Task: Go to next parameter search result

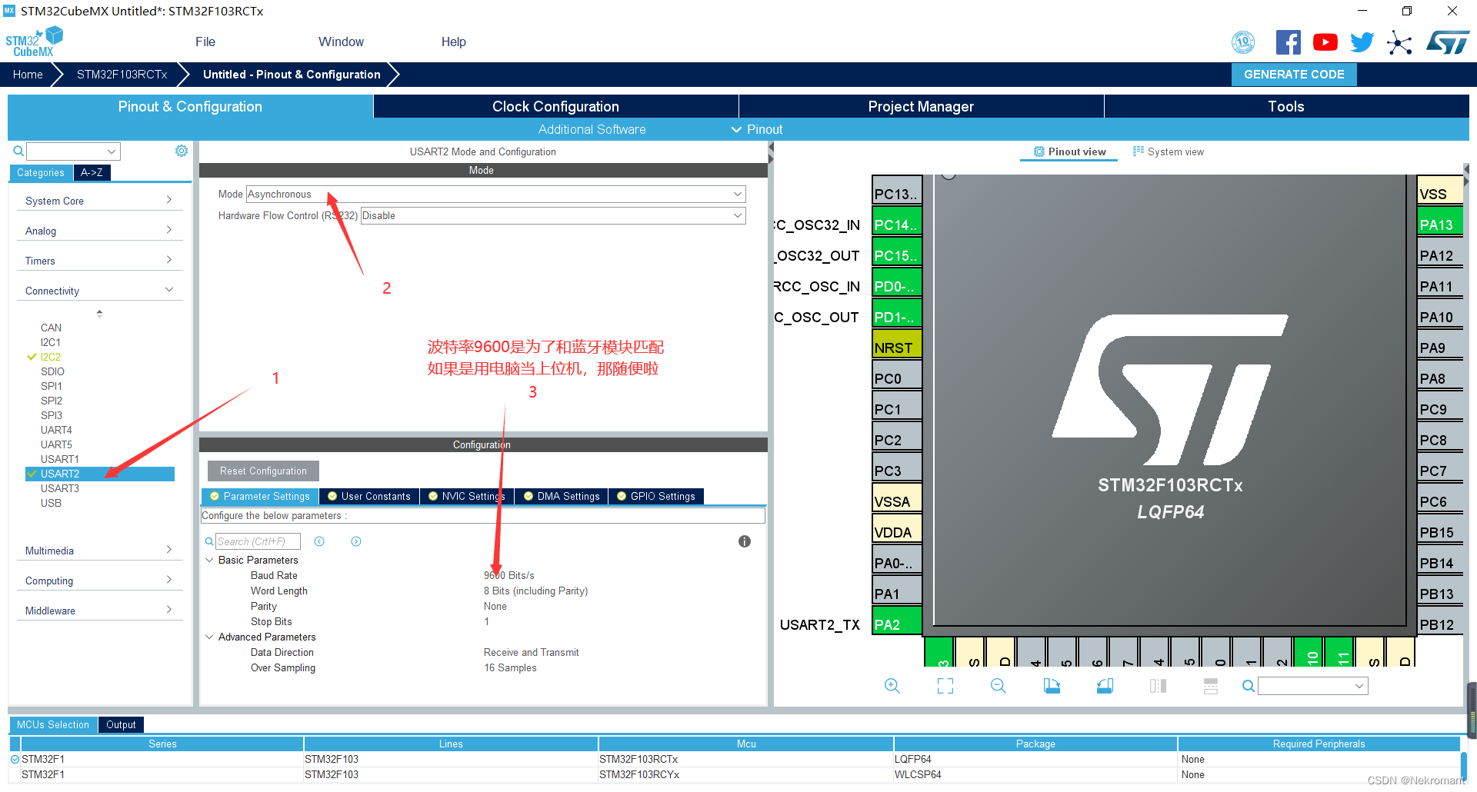Action: tap(356, 541)
